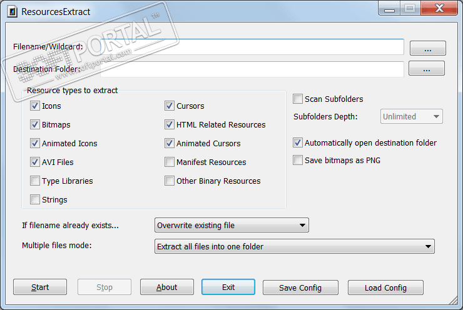Screen dimensions: 463x310
Task: Browse for a filename with the top '...' button
Action: pyautogui.click(x=427, y=48)
